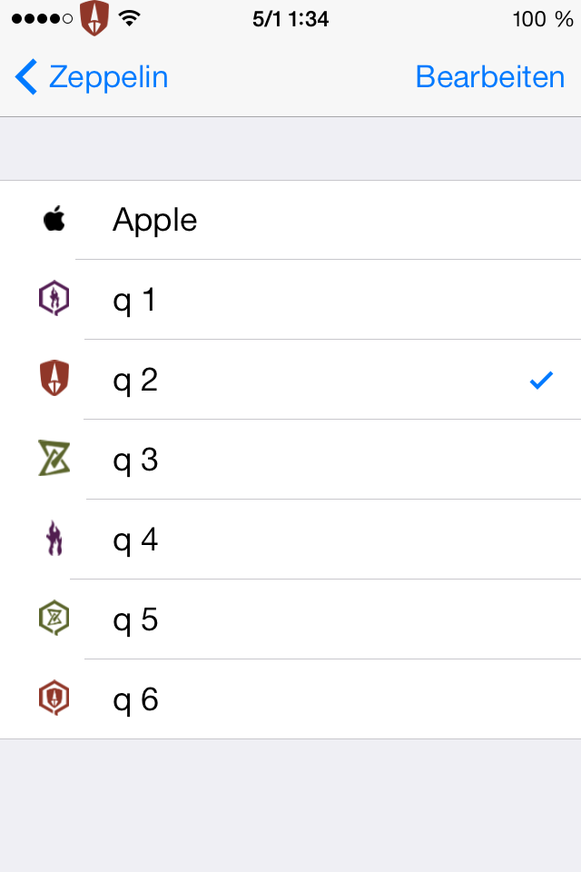Return to Zeppelin settings text link
This screenshot has width=581, height=872.
click(108, 77)
